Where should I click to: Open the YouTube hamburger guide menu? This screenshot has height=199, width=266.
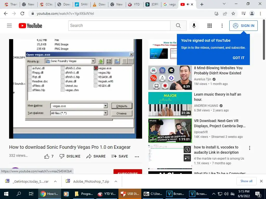pyautogui.click(x=9, y=26)
